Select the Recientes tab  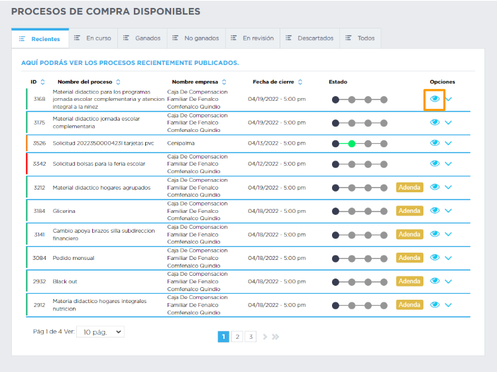click(x=40, y=38)
